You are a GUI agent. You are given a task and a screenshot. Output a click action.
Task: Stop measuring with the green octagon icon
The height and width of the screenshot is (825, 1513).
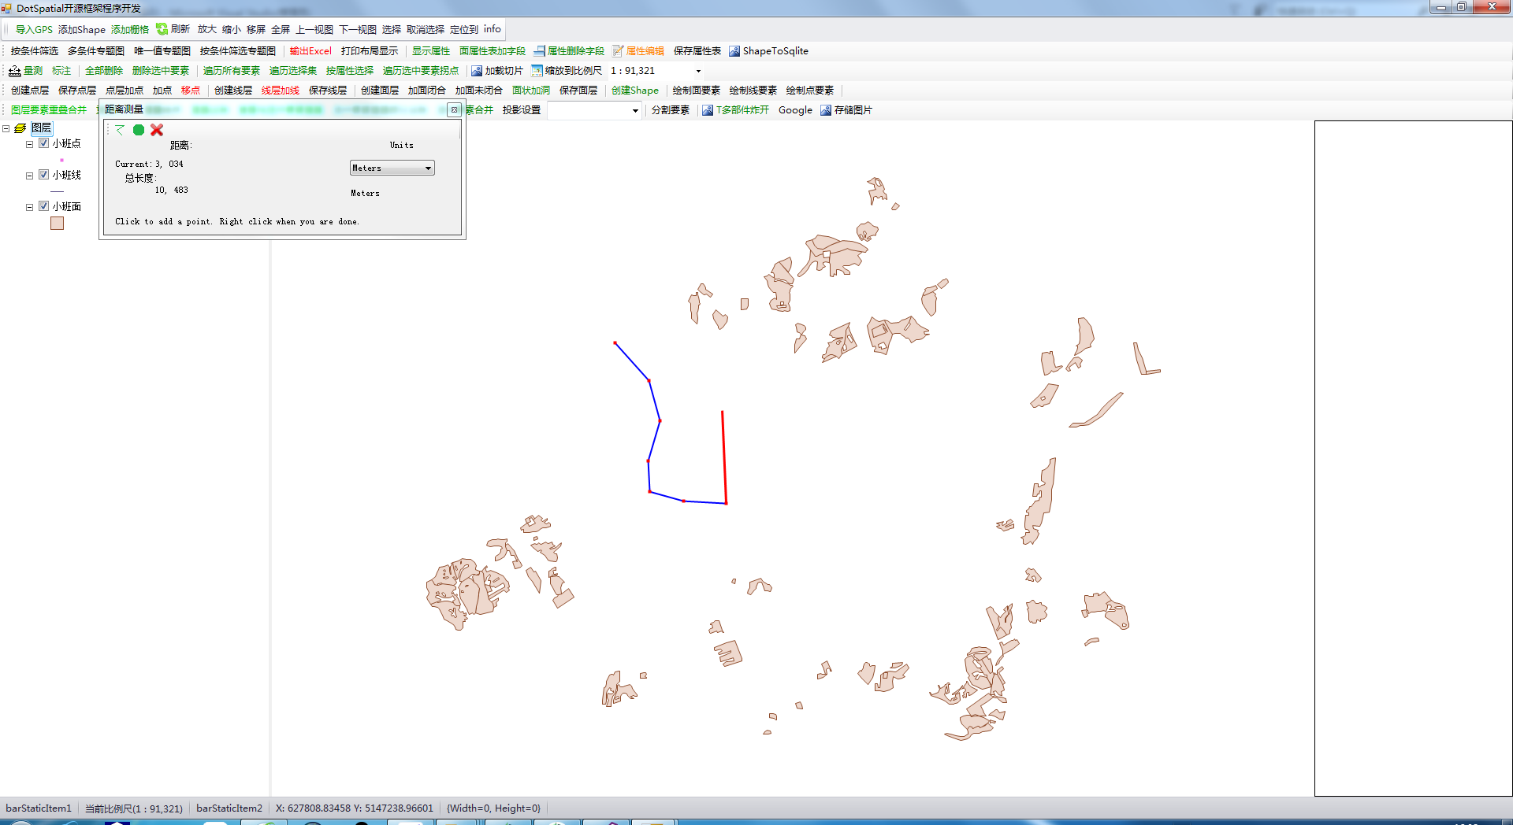coord(139,131)
